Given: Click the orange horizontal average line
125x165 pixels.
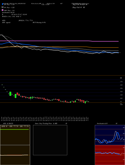Looking at the screenshot, I should coord(59,47).
